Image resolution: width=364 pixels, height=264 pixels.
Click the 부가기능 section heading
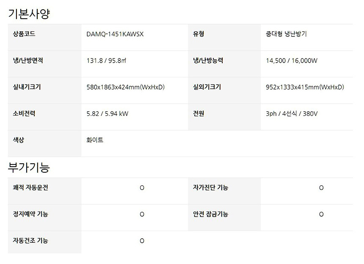(x=29, y=168)
